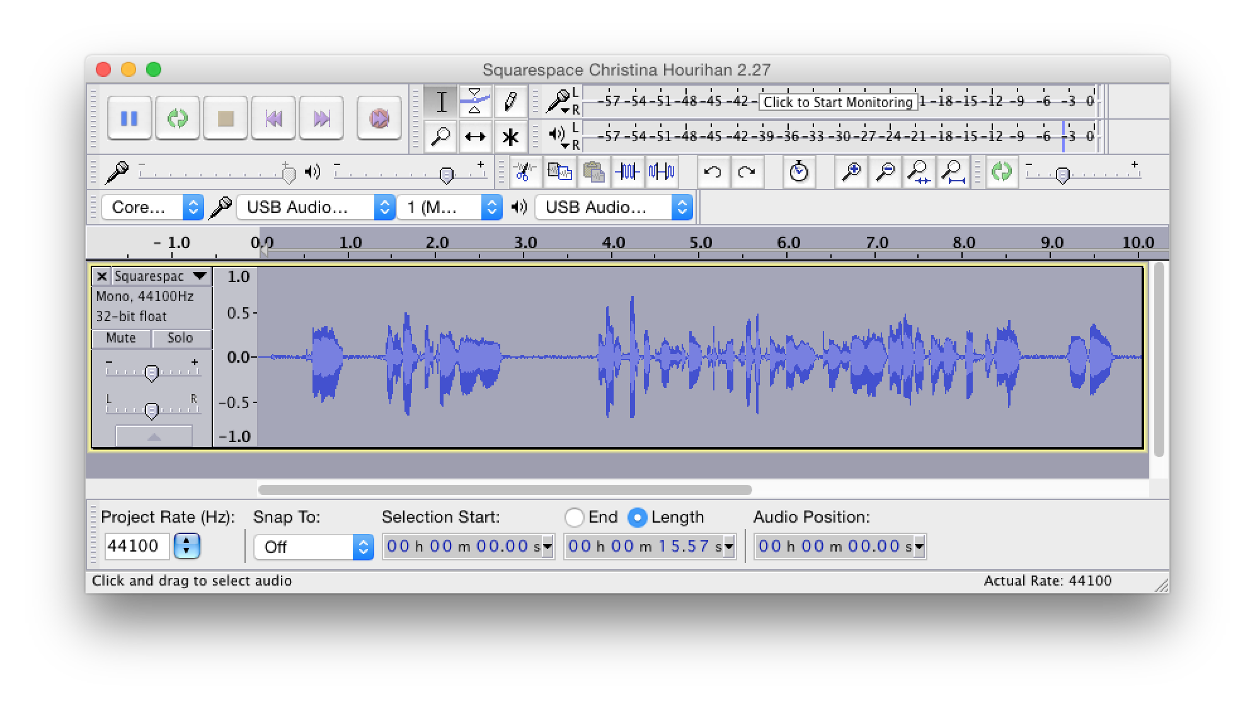Viewport: 1255px width, 709px height.
Task: Click the Silence Audio icon
Action: tap(661, 171)
